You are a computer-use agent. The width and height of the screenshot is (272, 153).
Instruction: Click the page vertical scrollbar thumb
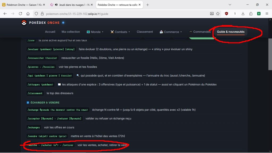pos(270,54)
